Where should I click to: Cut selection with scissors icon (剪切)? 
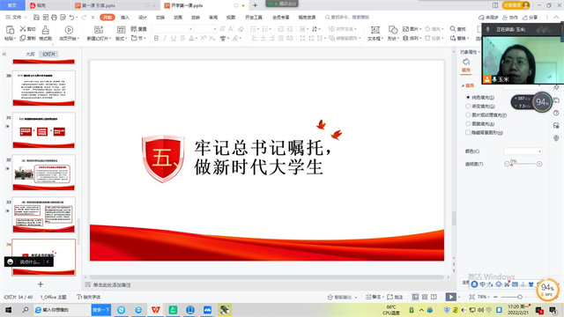[x=27, y=29]
